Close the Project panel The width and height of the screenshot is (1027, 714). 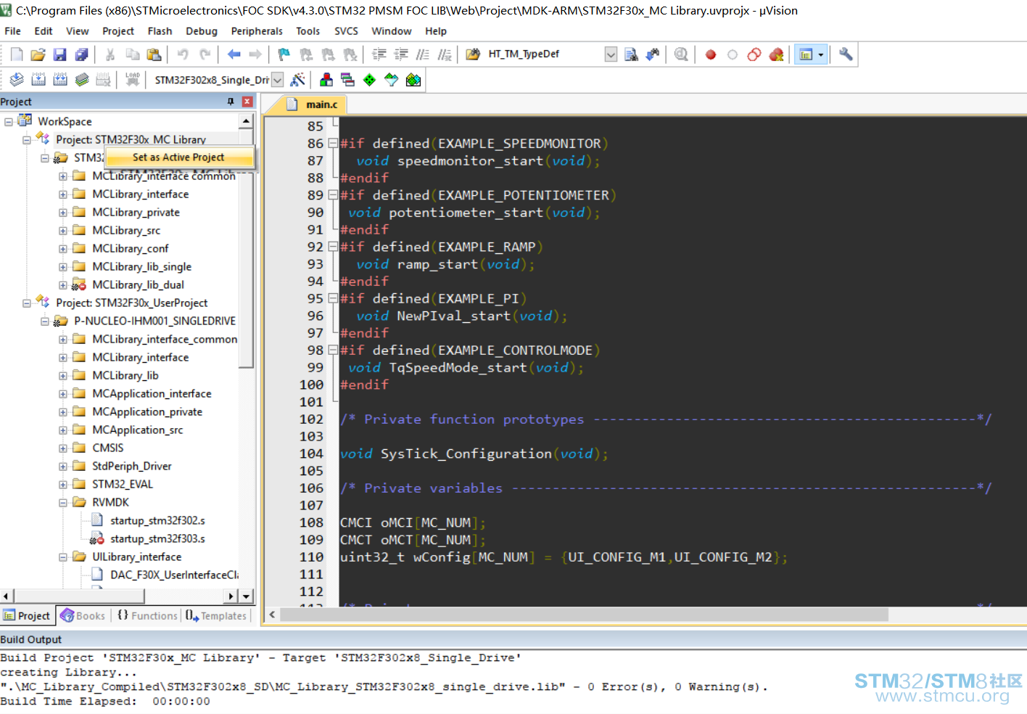247,102
